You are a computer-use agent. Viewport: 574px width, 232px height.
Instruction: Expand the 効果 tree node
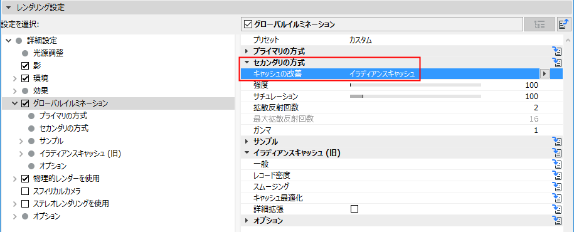tap(15, 91)
